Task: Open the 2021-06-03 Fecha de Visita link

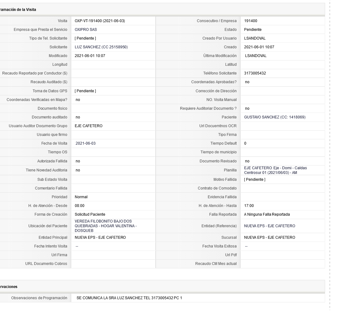Action: click(x=86, y=143)
